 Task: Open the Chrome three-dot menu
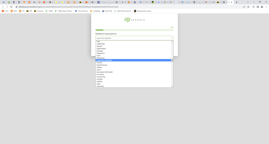(266, 7)
